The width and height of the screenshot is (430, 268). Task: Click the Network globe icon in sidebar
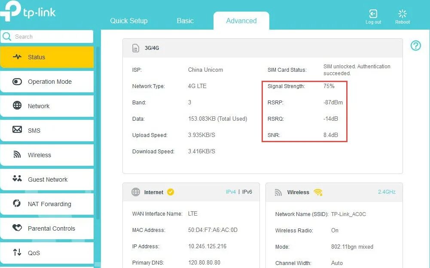click(17, 105)
